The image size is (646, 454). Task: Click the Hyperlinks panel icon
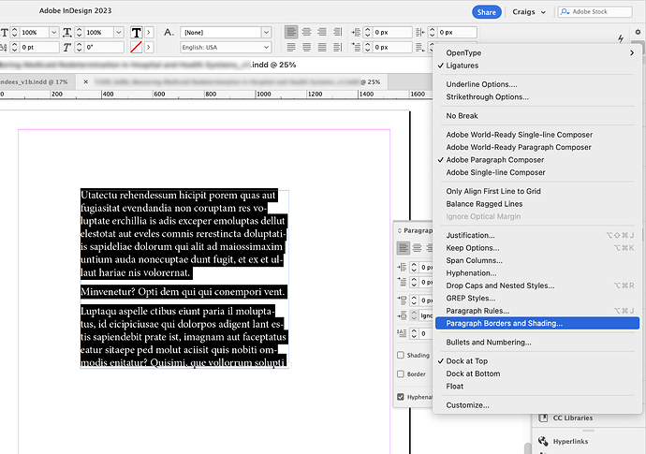[x=543, y=441]
